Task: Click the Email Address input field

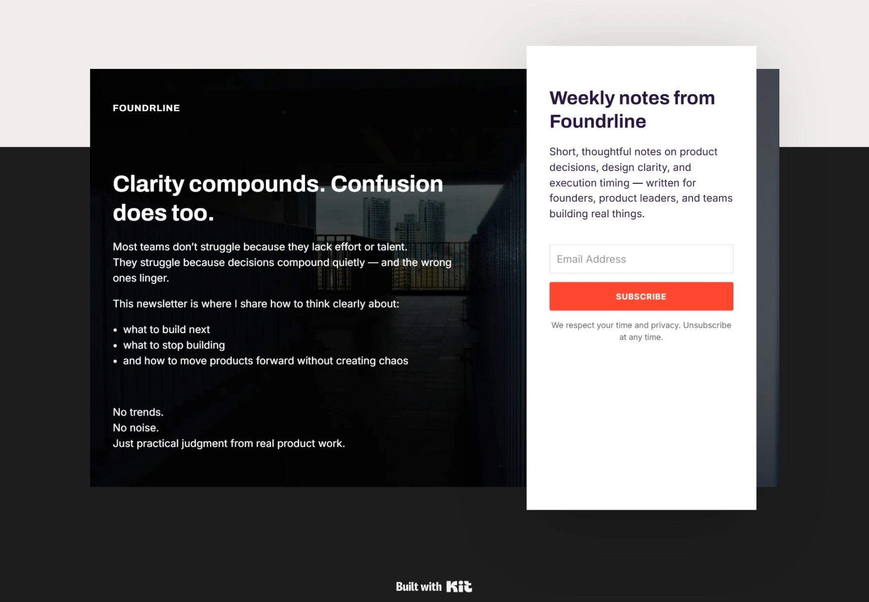Action: coord(641,259)
